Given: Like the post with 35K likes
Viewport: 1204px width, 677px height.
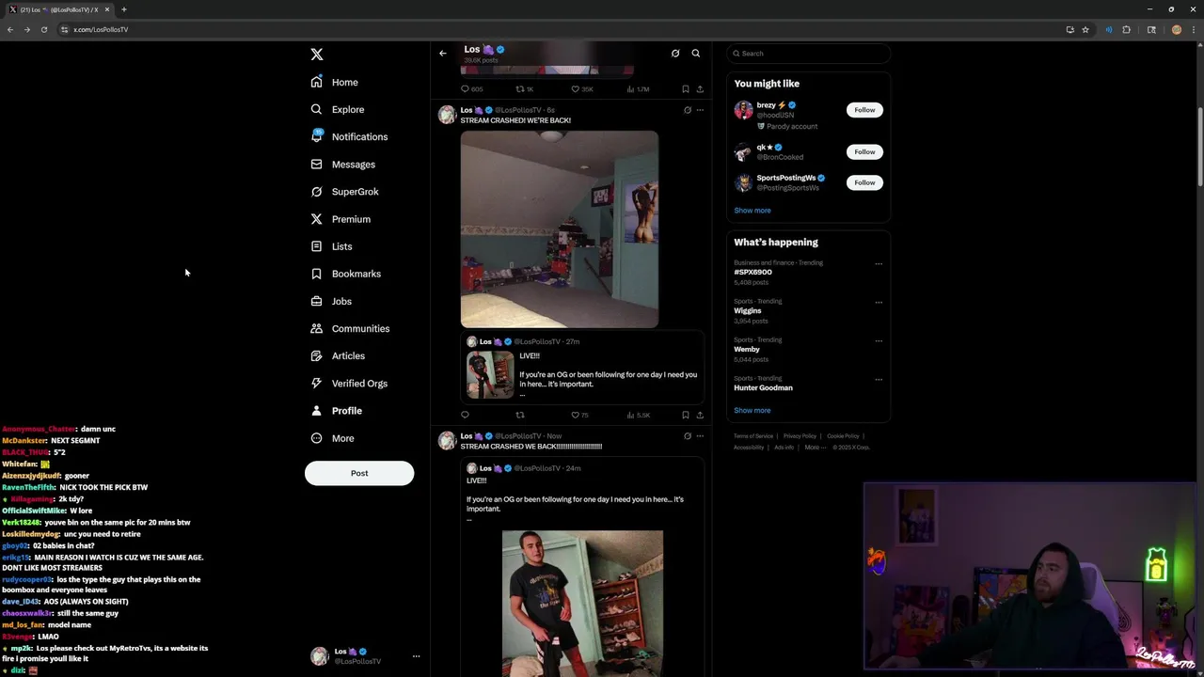Looking at the screenshot, I should 582,89.
